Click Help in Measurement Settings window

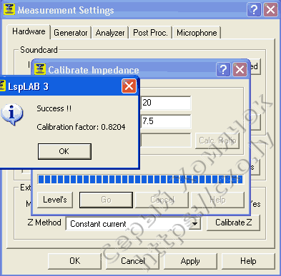click(248, 261)
